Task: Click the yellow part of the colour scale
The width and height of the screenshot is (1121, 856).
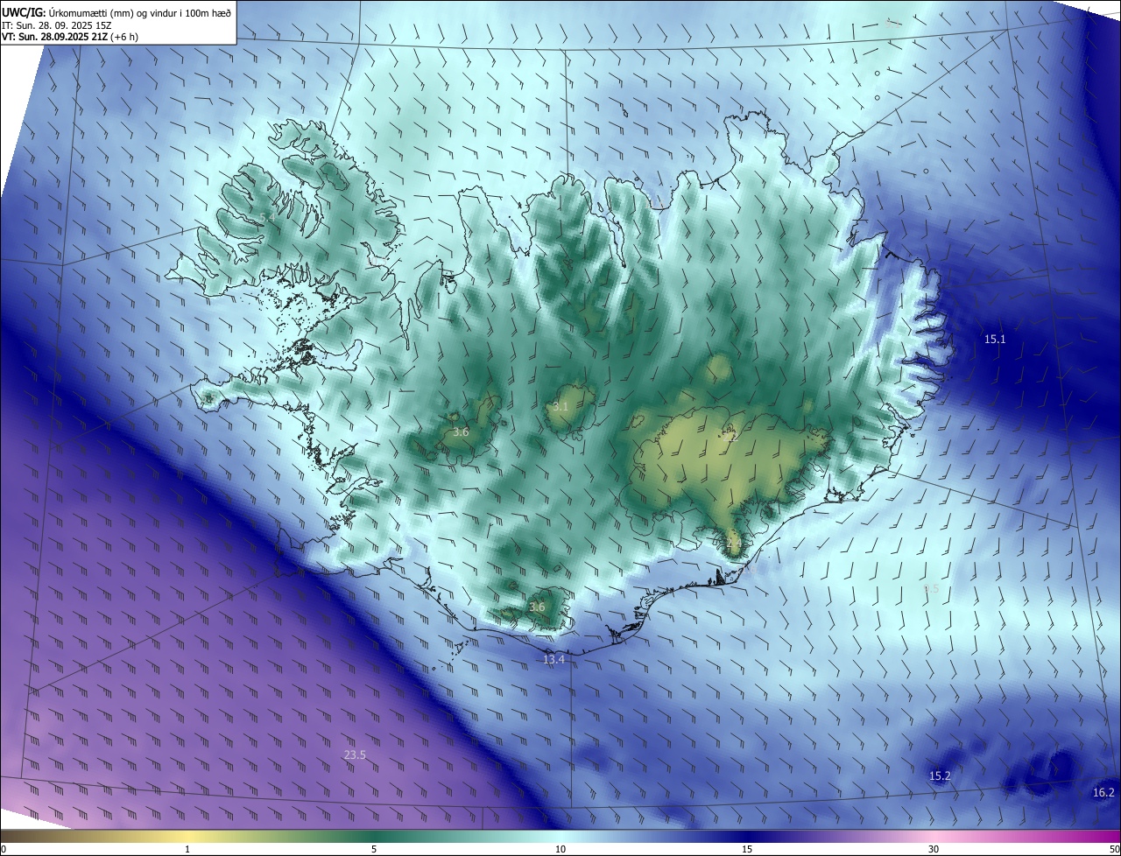Action: [188, 836]
